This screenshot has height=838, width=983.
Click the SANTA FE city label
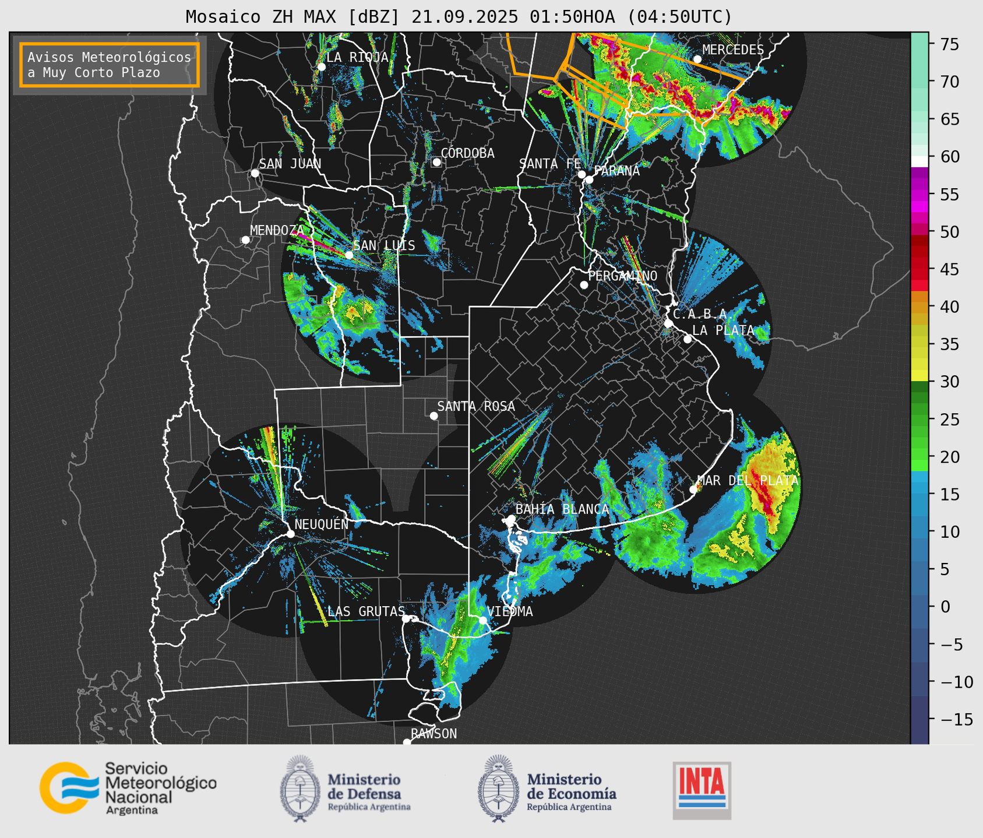click(550, 164)
